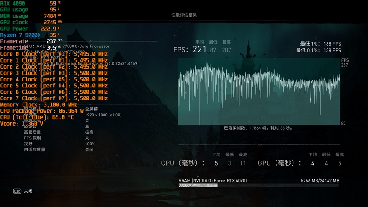This screenshot has height=207, width=368.
Task: Click the 关闭 value beside 自适应质量
Action: (89, 149)
